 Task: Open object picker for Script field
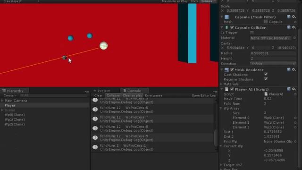click(295, 94)
